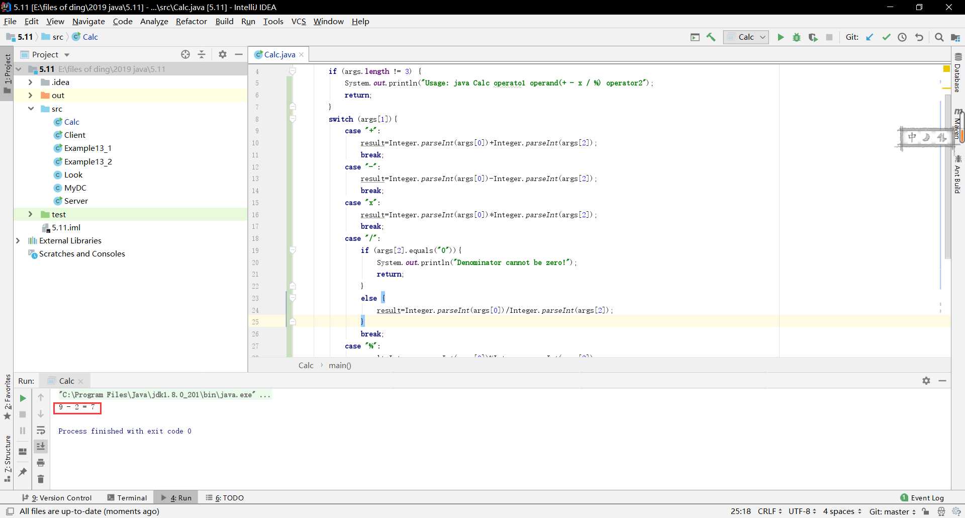This screenshot has width=965, height=518.
Task: Open the Event Log
Action: pyautogui.click(x=922, y=498)
